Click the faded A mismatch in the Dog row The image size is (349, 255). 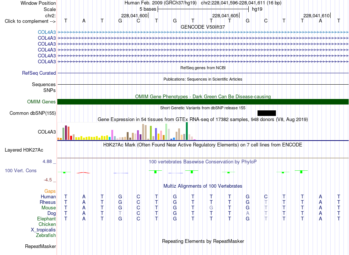tap(248, 213)
